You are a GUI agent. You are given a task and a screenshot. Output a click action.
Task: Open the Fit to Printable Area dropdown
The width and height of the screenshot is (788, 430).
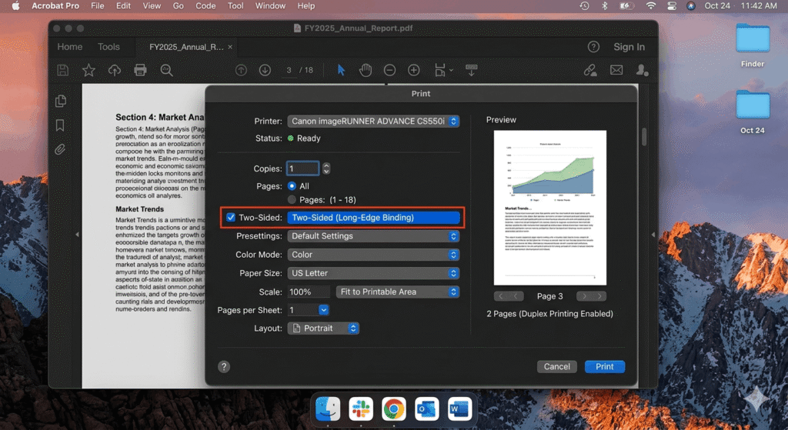point(398,292)
